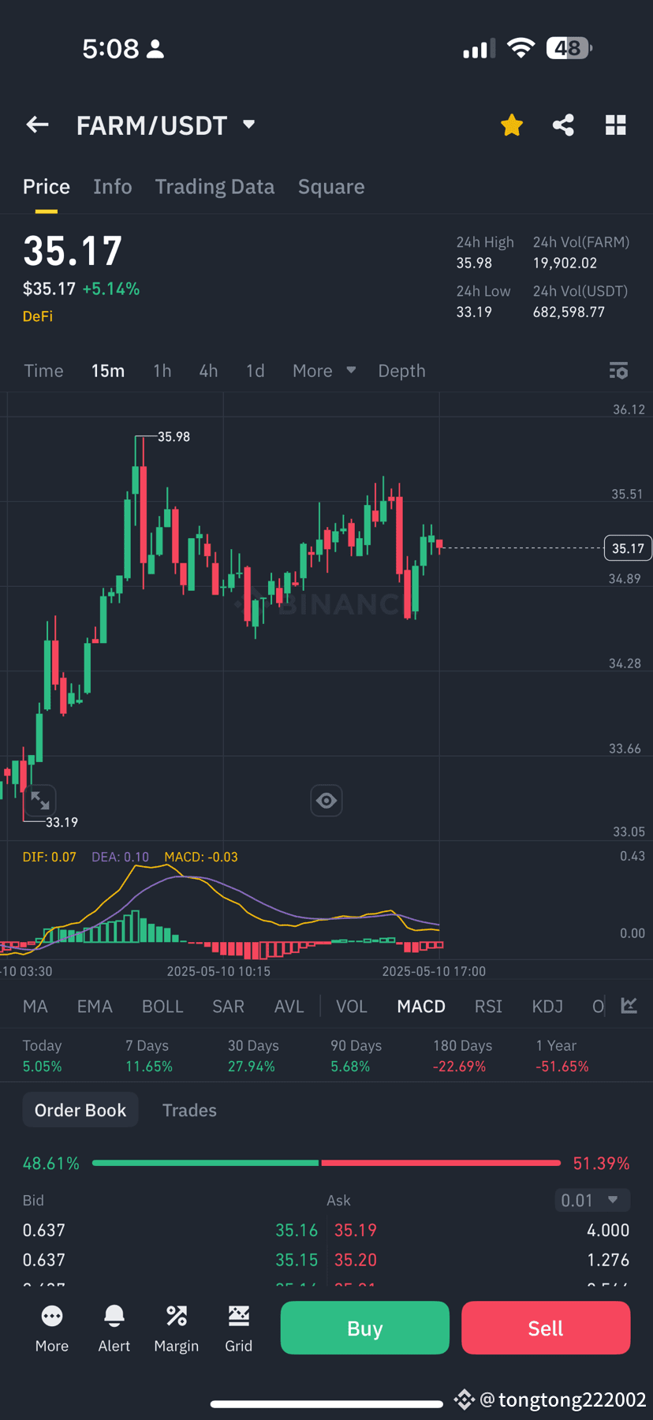Image resolution: width=653 pixels, height=1420 pixels.
Task: Open the Depth chart view
Action: click(x=401, y=371)
